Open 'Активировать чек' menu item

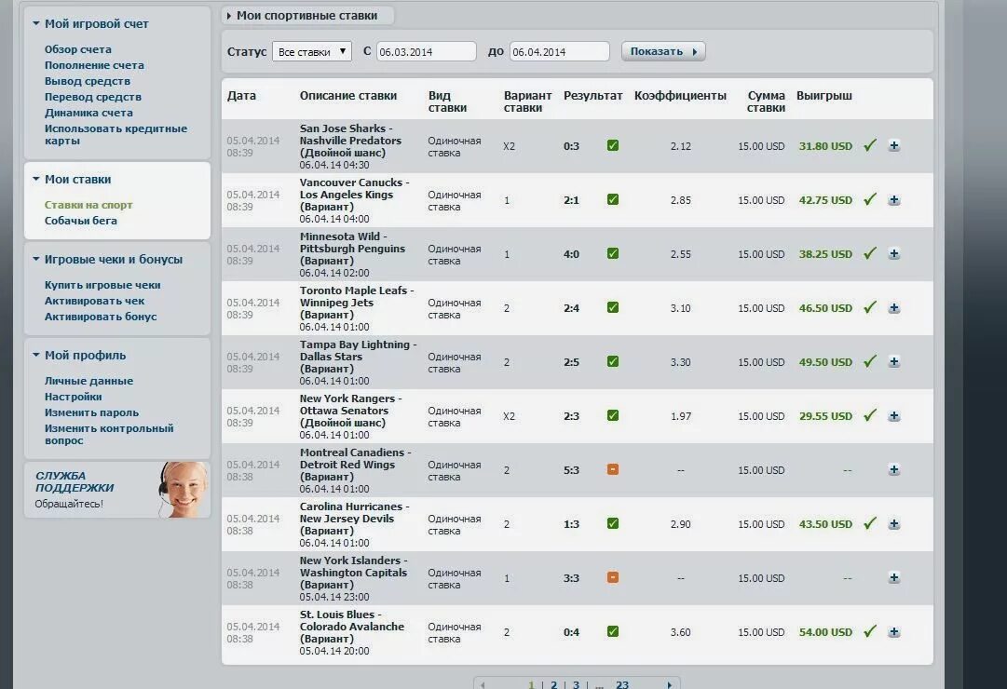[94, 301]
